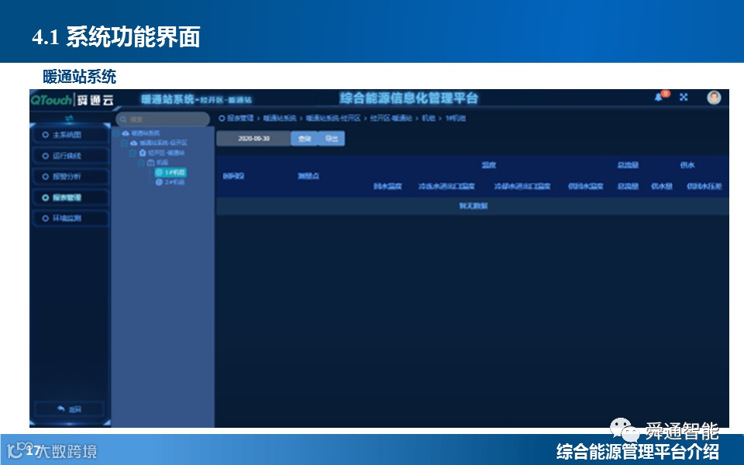
Task: Click table header 测量点
Action: tap(308, 176)
